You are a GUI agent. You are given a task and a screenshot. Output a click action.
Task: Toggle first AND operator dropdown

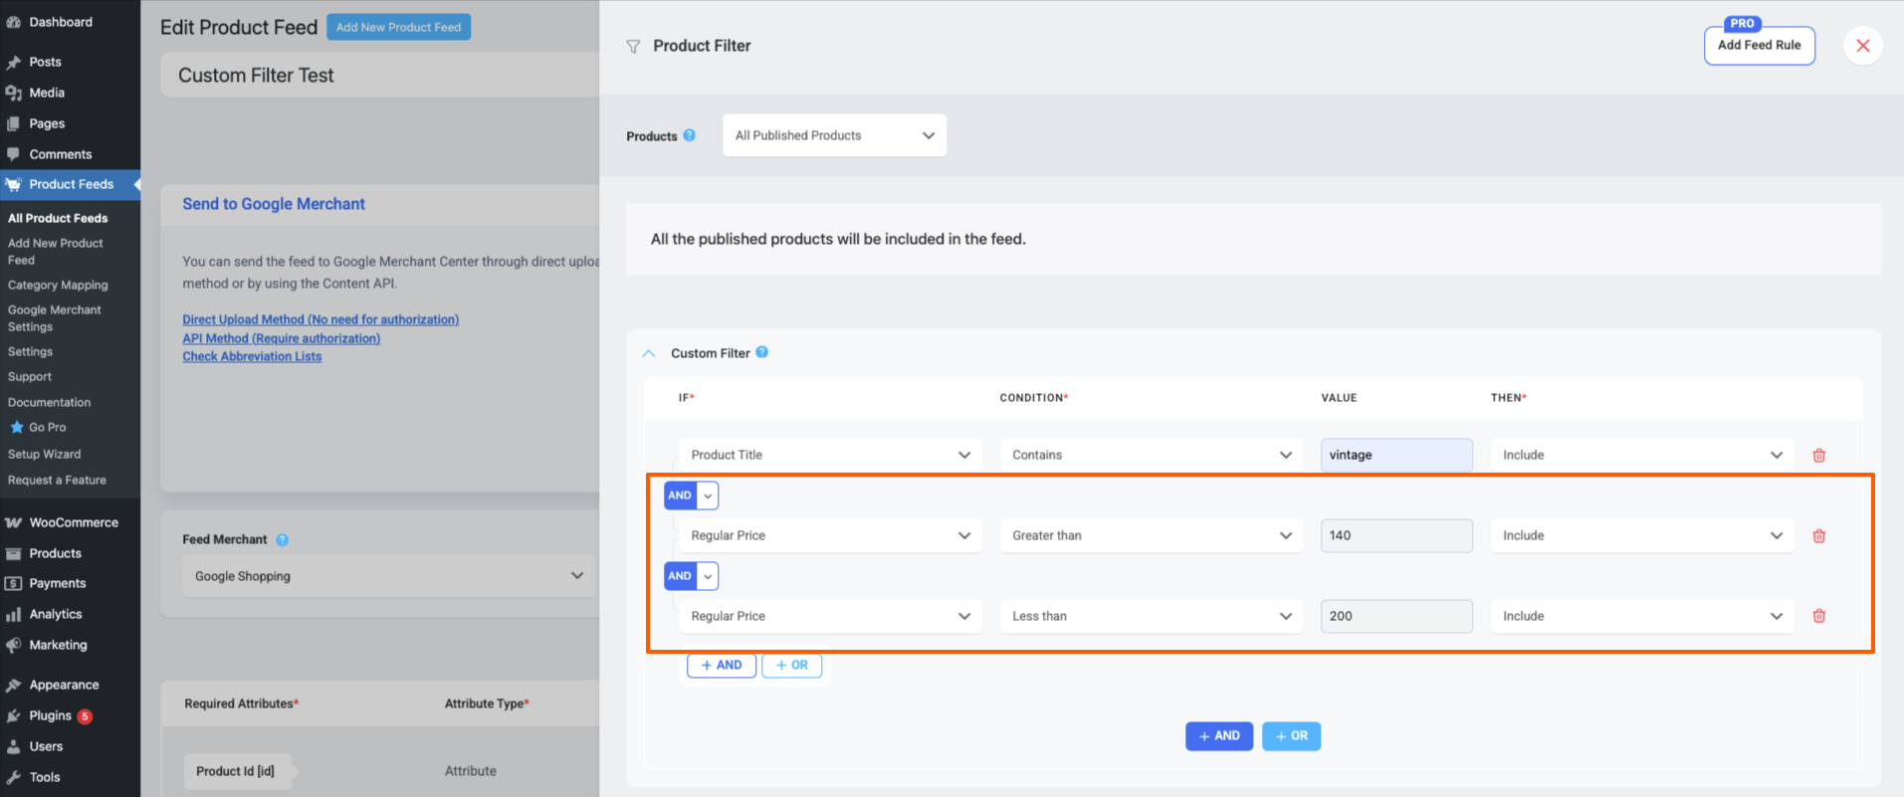point(708,496)
